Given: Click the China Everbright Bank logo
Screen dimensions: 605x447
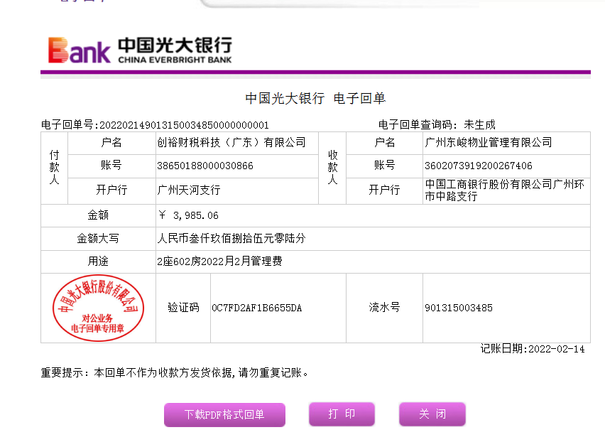Looking at the screenshot, I should click(x=139, y=50).
